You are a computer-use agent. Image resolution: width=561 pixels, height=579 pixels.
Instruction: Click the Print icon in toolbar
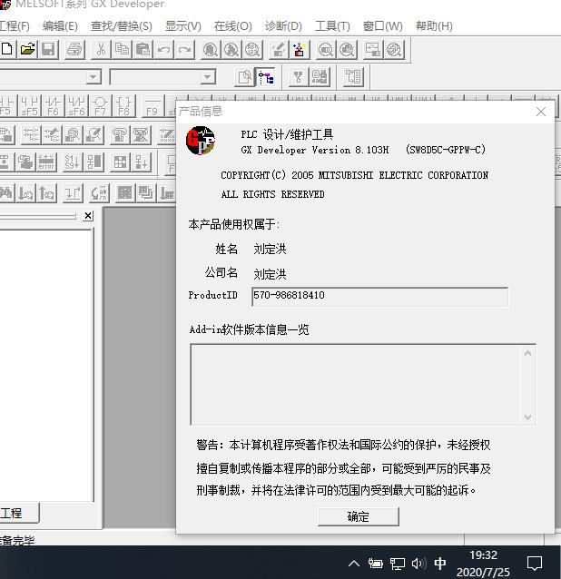74,49
